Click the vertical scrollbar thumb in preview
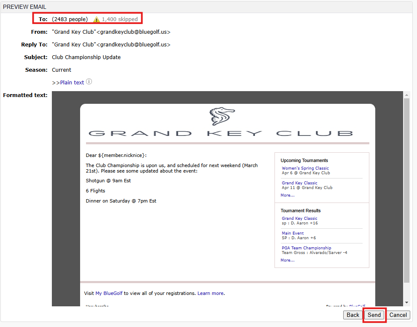Image resolution: width=417 pixels, height=327 pixels. click(x=406, y=191)
